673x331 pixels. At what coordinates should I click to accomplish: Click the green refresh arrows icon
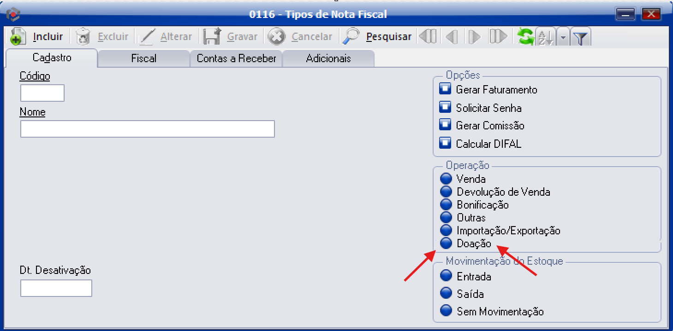525,37
